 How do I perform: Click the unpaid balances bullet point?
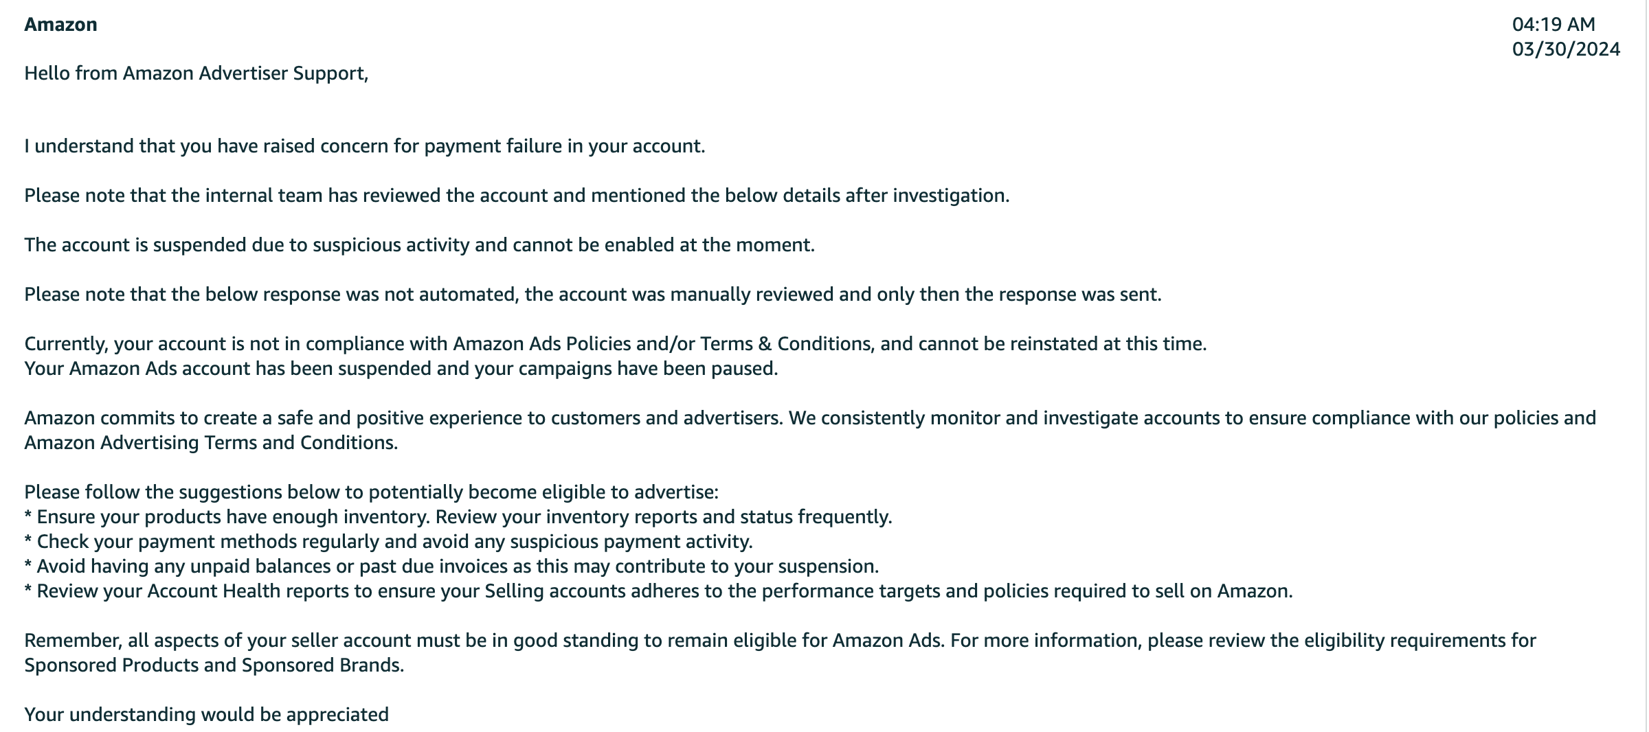(x=451, y=567)
